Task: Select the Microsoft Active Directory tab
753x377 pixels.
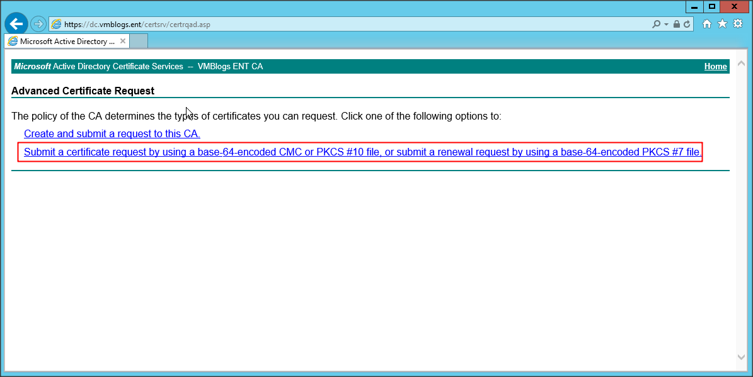Action: pyautogui.click(x=63, y=42)
